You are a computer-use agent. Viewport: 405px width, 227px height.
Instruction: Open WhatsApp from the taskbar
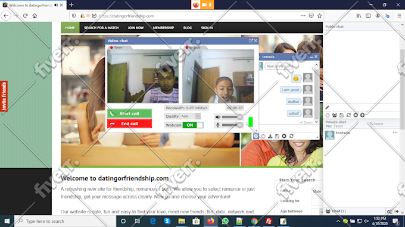(225, 221)
